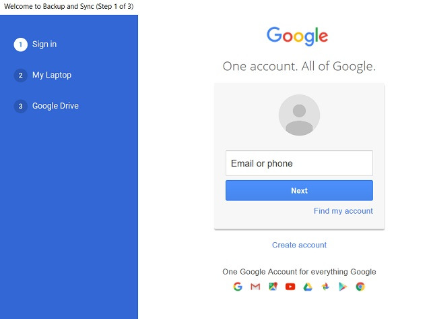This screenshot has width=431, height=319.
Task: Click the Google logo above the heading
Action: (x=298, y=36)
